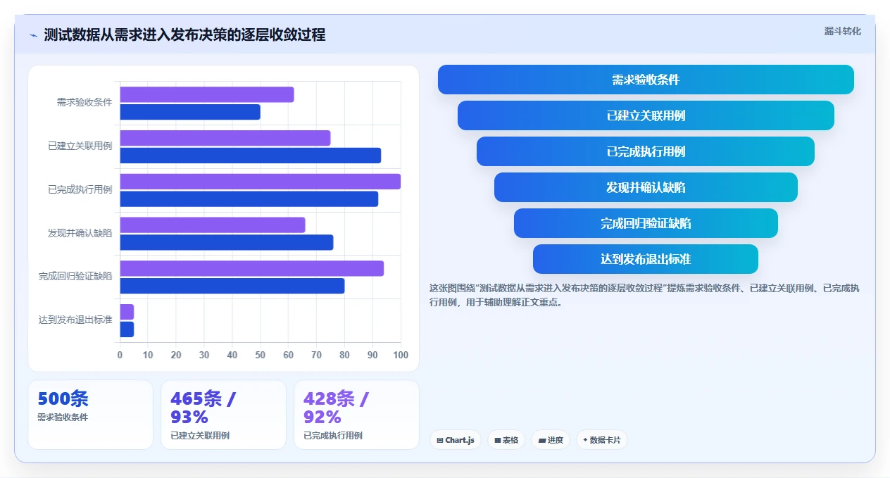890x478 pixels.
Task: Click the 发现并确认缺陷 funnel stage
Action: point(646,187)
